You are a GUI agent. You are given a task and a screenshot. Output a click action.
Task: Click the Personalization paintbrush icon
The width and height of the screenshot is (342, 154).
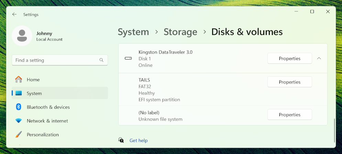pos(19,134)
